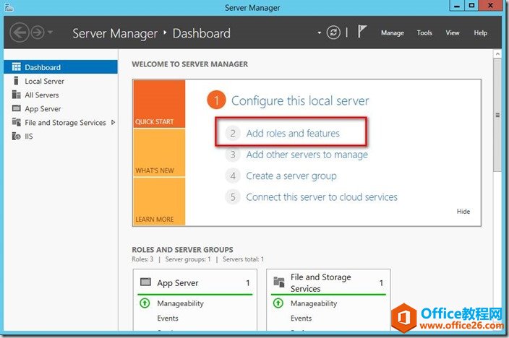This screenshot has width=509, height=338.
Task: Click the App Server sidebar icon
Action: pos(16,108)
